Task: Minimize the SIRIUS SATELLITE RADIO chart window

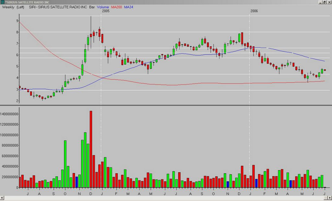Action: pos(320,2)
